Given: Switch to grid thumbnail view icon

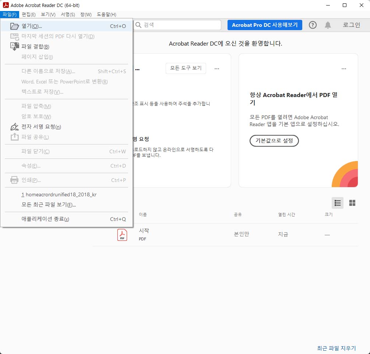Looking at the screenshot, I should (352, 203).
